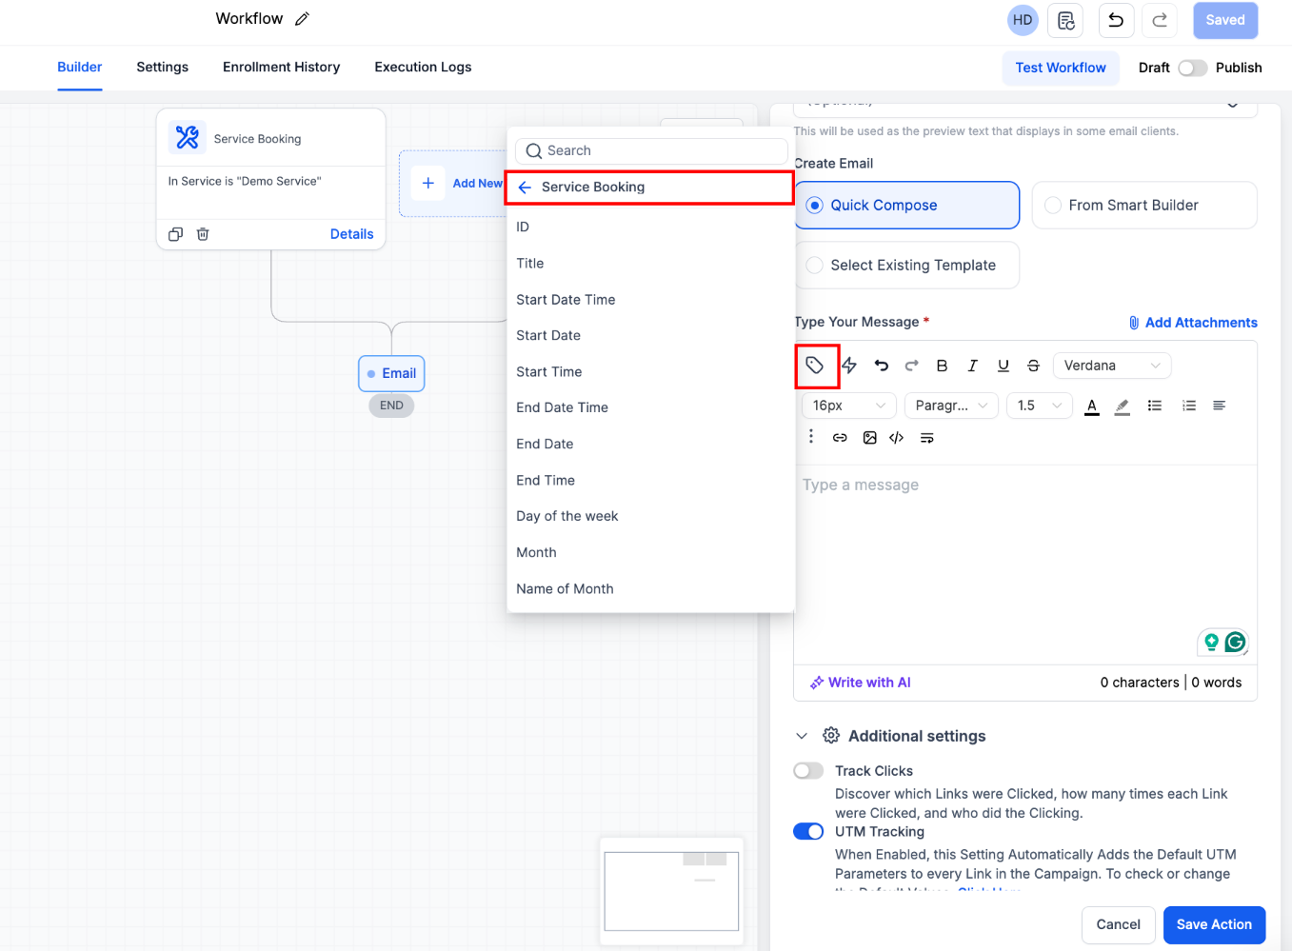Switch to the Execution Logs tab
The width and height of the screenshot is (1292, 951).
(423, 68)
